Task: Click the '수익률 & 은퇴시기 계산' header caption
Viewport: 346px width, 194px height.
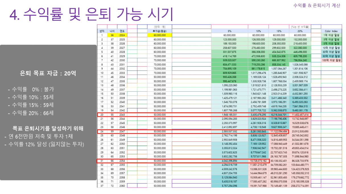Action: (x=316, y=5)
